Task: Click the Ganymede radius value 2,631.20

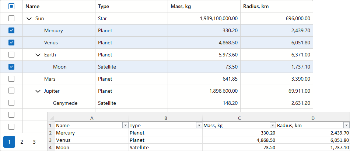Action: coord(301,103)
